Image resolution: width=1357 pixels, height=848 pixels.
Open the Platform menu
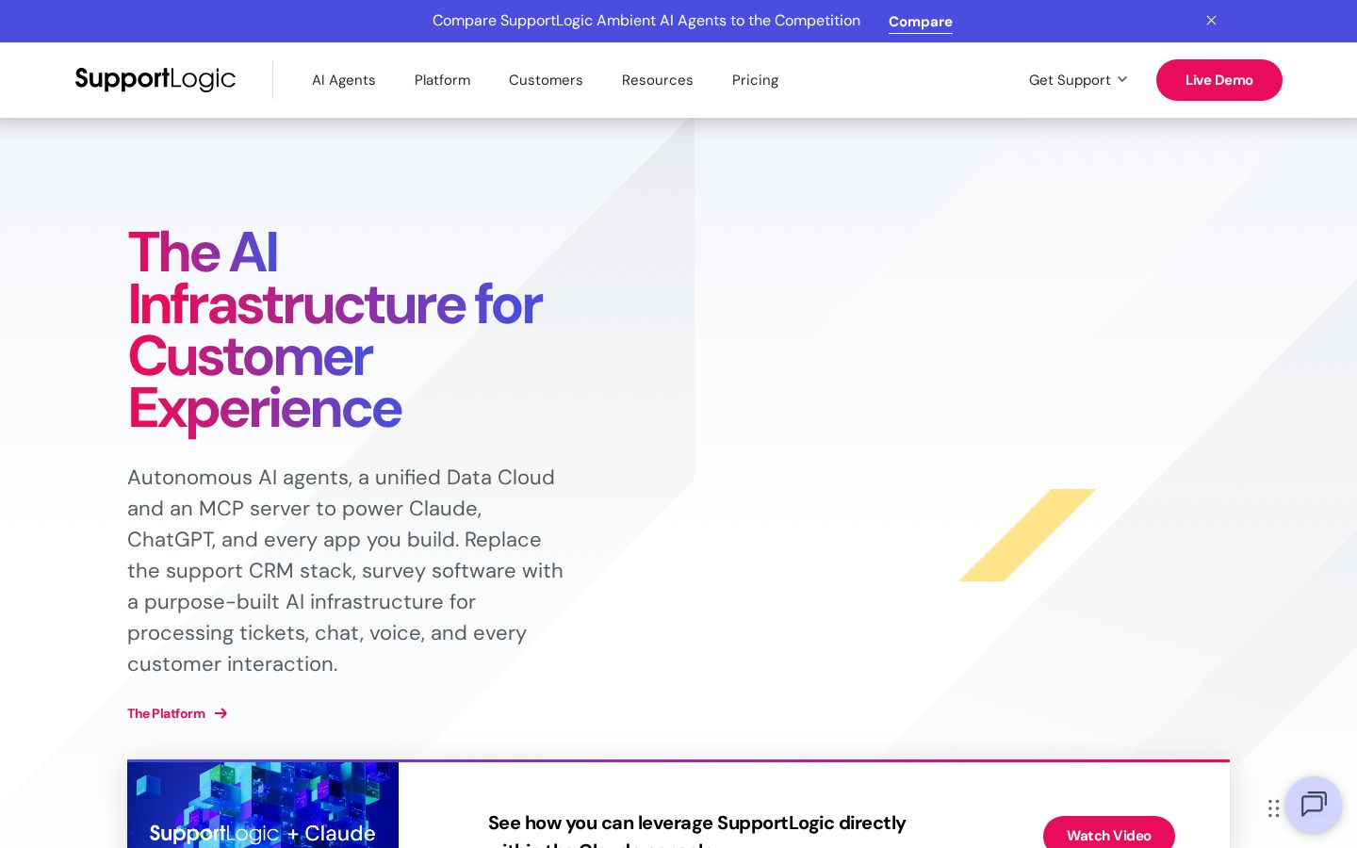point(442,80)
